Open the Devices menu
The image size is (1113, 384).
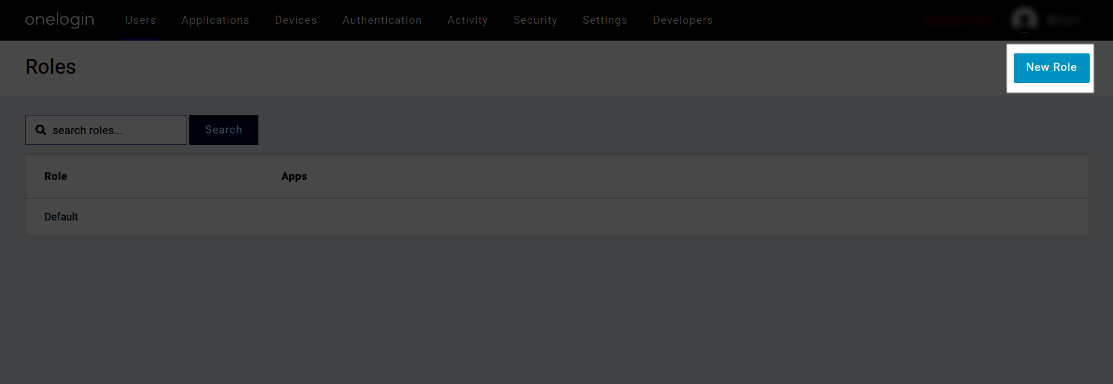tap(296, 20)
